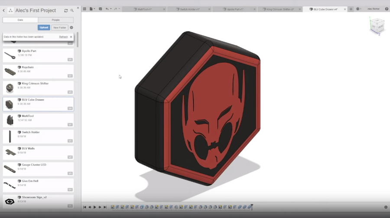Open version badge on Apollo Part
Viewport: 390px width, 218px height.
point(70,60)
